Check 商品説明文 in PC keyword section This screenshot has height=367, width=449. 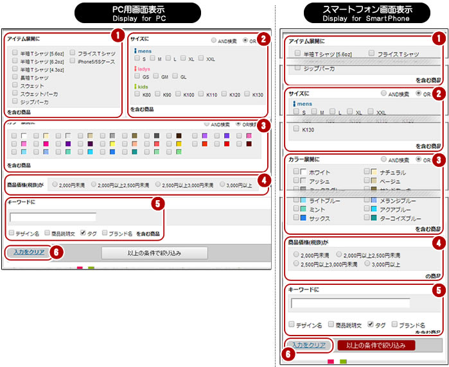[48, 232]
